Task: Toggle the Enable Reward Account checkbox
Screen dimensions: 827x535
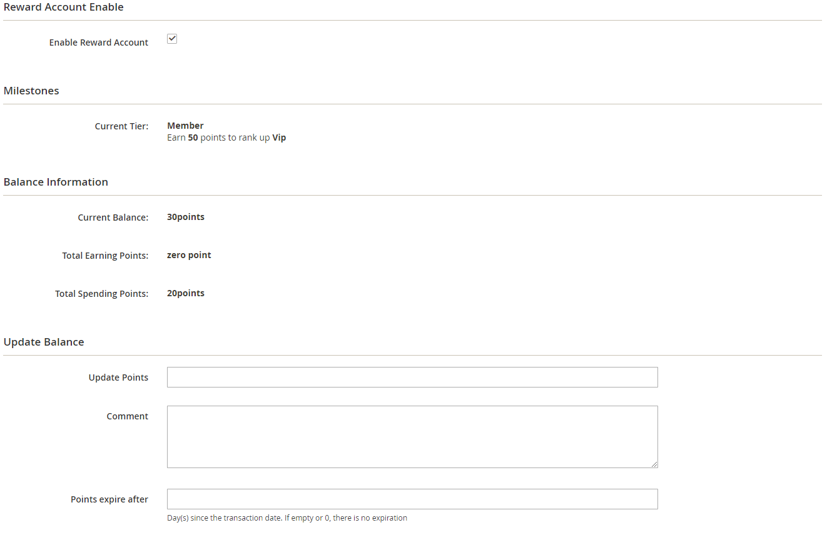Action: click(172, 39)
